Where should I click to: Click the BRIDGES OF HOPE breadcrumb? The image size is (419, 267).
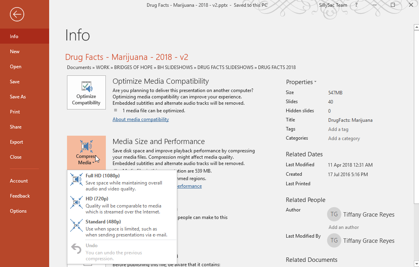(133, 67)
